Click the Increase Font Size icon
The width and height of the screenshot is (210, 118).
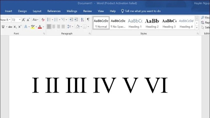point(24,20)
